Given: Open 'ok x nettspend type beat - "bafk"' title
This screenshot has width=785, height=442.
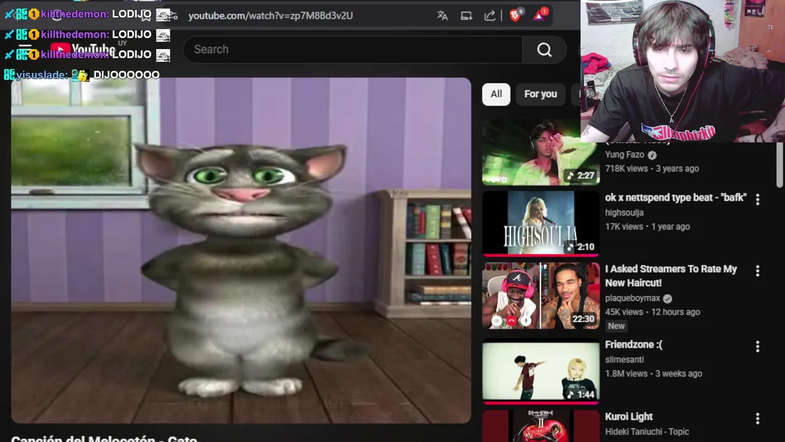Looking at the screenshot, I should 676,198.
